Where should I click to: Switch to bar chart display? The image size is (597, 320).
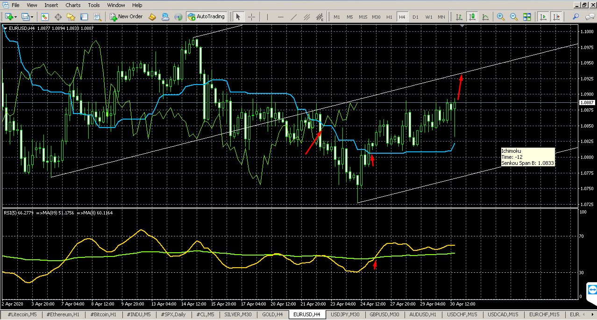click(x=459, y=17)
